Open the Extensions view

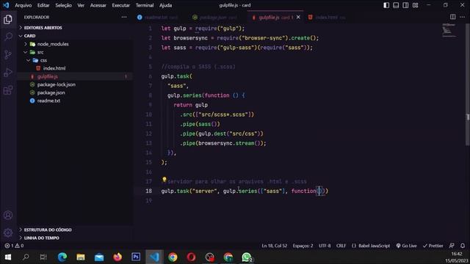pos(8,90)
